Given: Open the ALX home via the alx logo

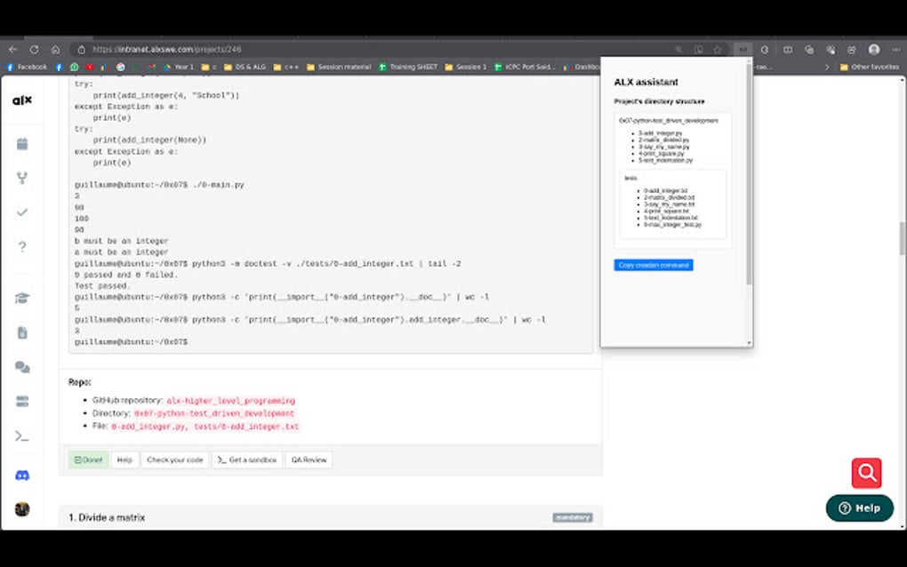Looking at the screenshot, I should 22,100.
